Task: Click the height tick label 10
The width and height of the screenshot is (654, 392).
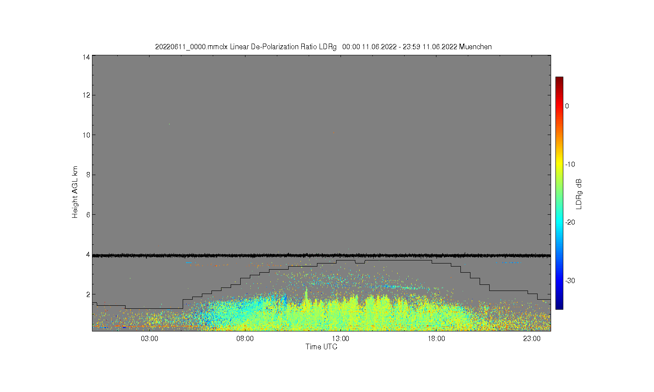Action: (87, 135)
